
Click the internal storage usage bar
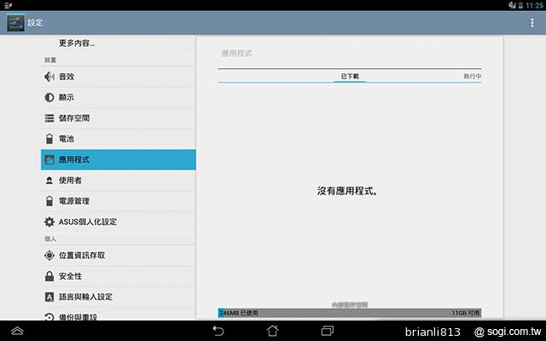[x=350, y=313]
